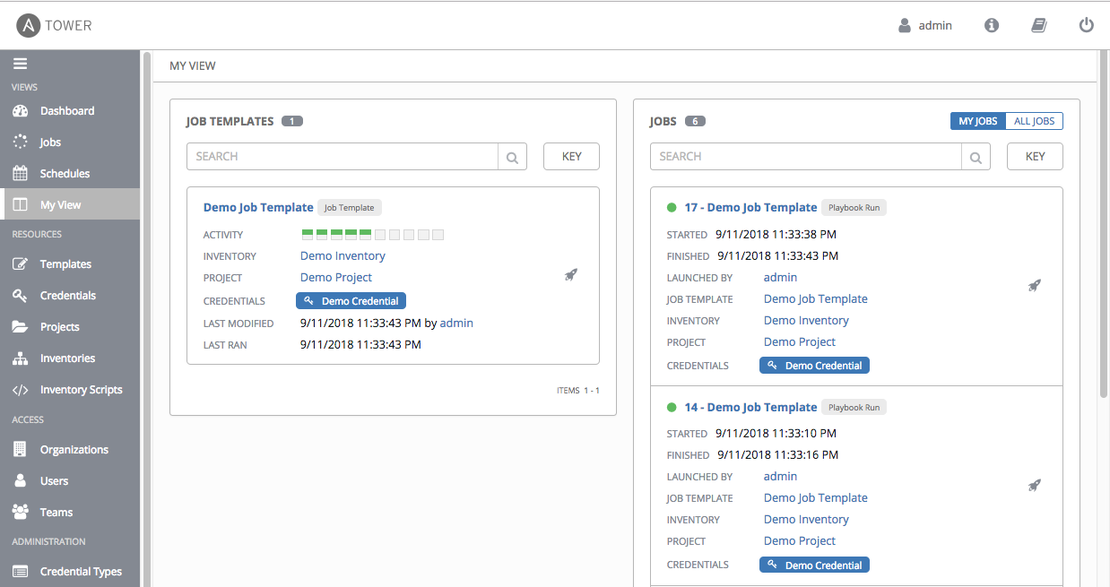
Task: Click the jobs search magnifier icon
Action: (x=976, y=157)
